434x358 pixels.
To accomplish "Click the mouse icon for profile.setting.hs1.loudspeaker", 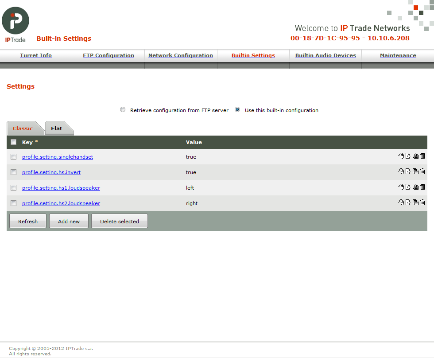I will click(x=401, y=187).
